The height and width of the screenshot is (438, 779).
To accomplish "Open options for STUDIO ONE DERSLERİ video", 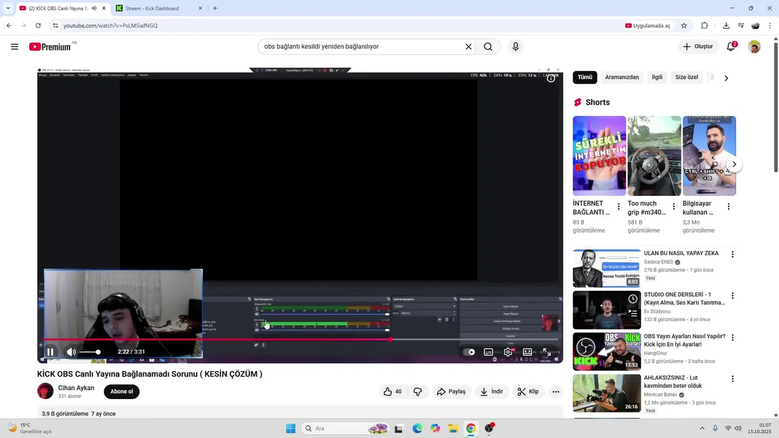I will pos(733,296).
